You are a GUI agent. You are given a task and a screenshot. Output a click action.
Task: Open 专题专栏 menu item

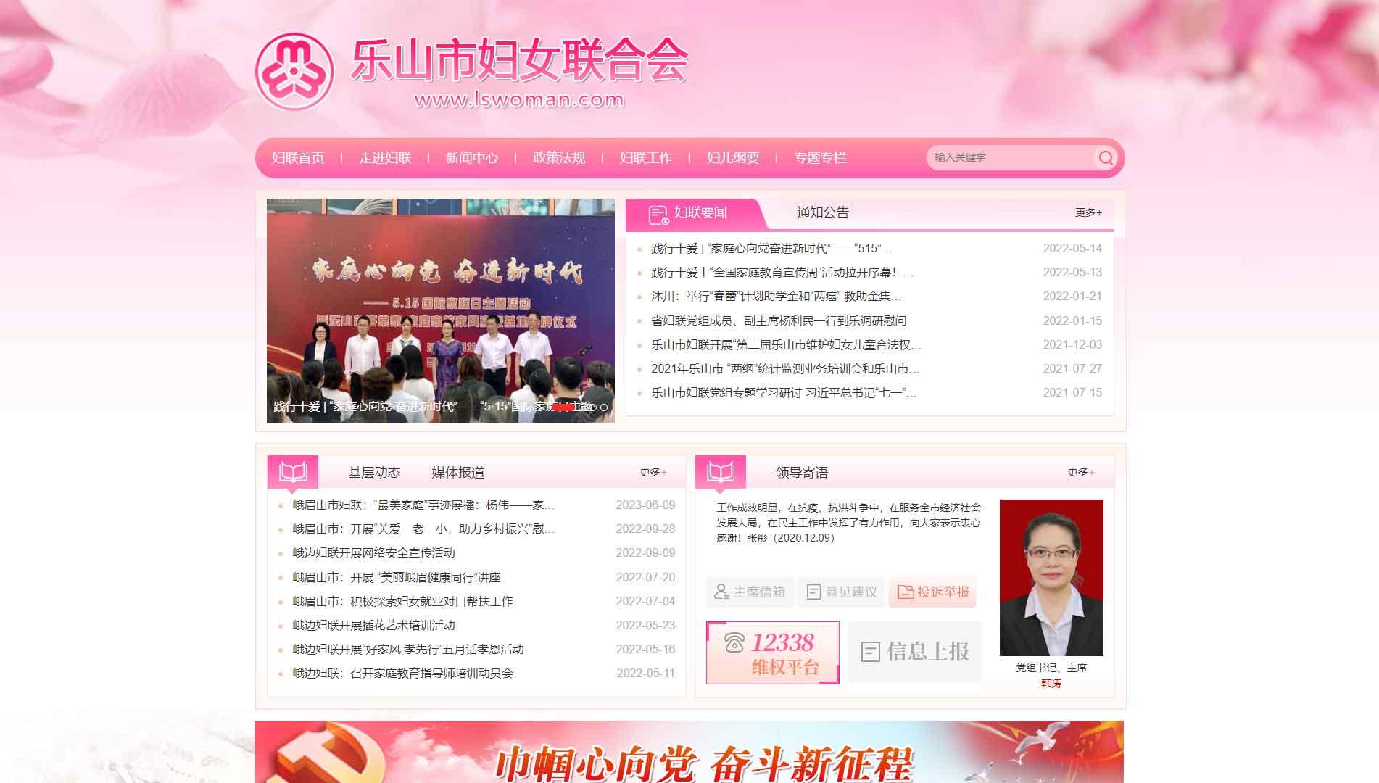click(820, 158)
